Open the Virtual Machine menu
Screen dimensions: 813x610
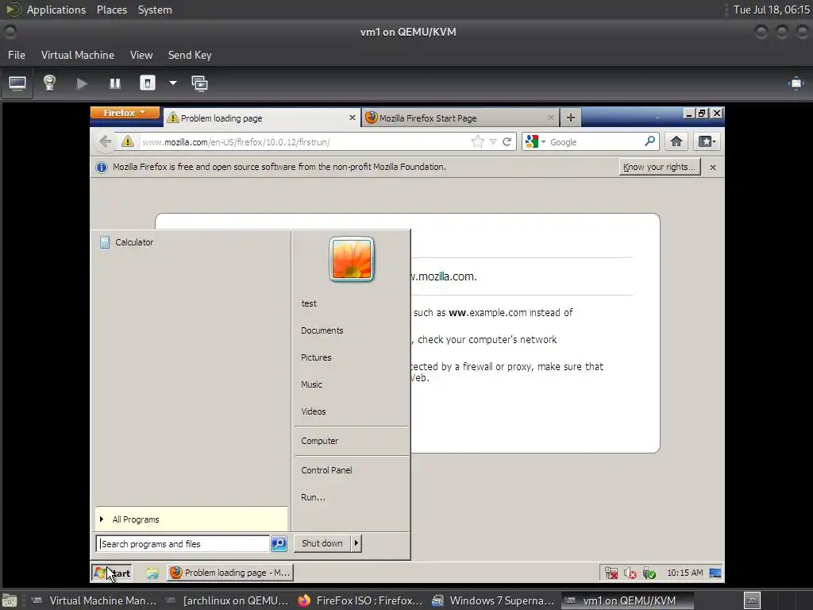click(x=78, y=55)
